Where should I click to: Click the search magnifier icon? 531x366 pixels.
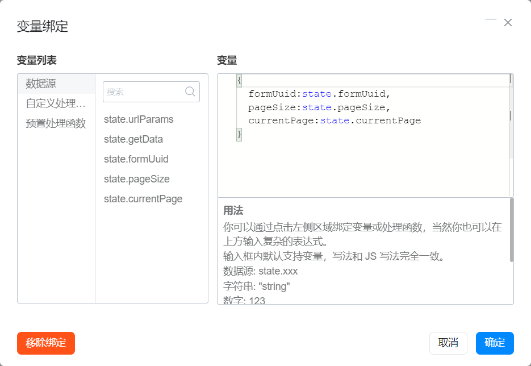tap(190, 91)
